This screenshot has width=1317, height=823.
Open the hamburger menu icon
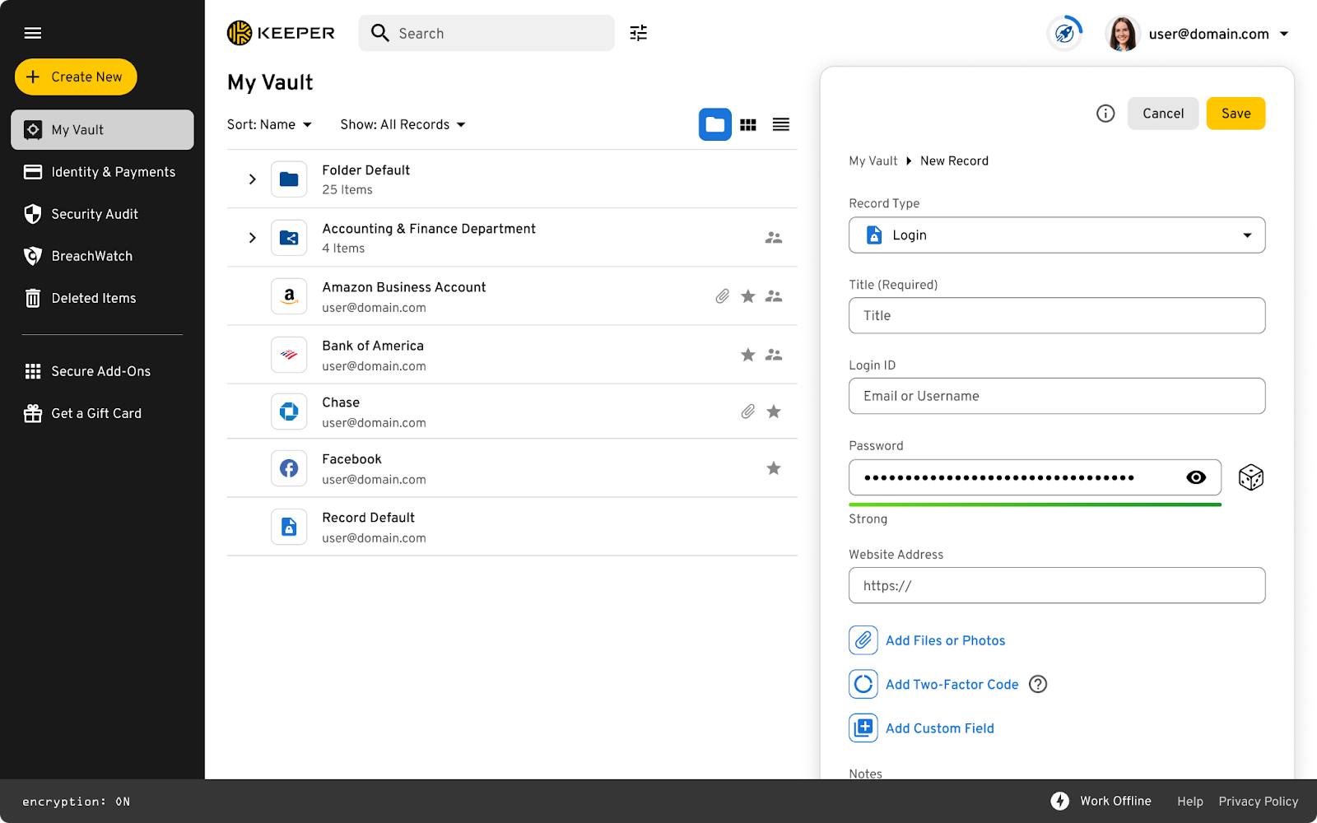pos(33,33)
